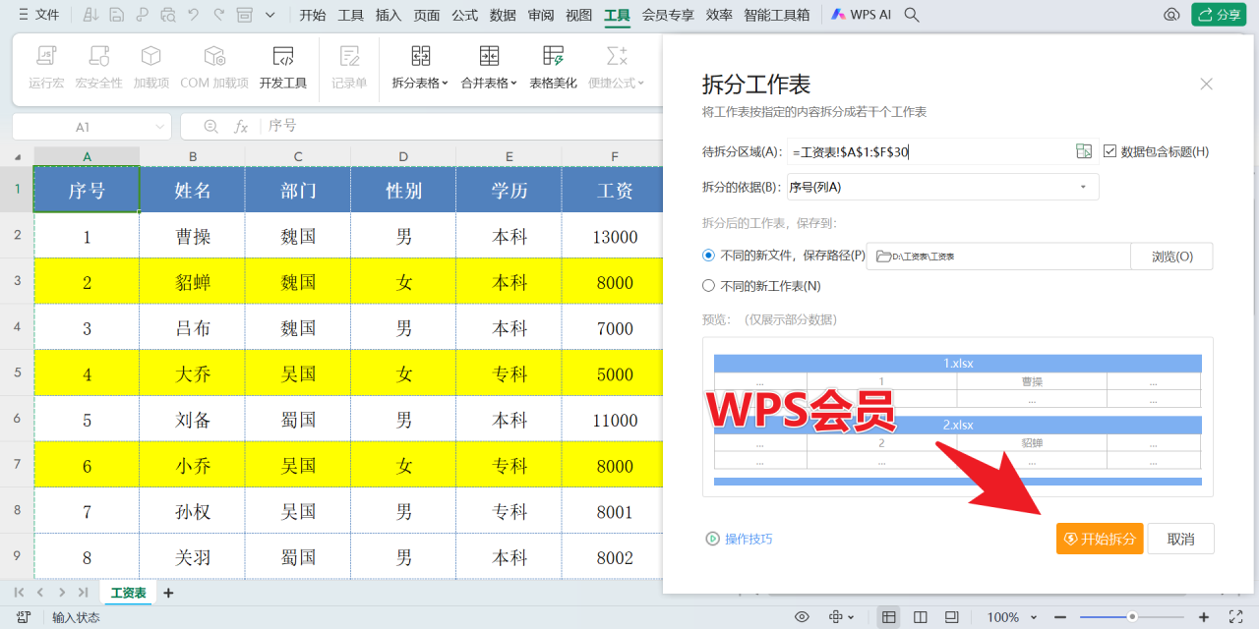This screenshot has height=629, width=1259.
Task: Click the cloud sync icon beside 分享
Action: pos(1171,15)
